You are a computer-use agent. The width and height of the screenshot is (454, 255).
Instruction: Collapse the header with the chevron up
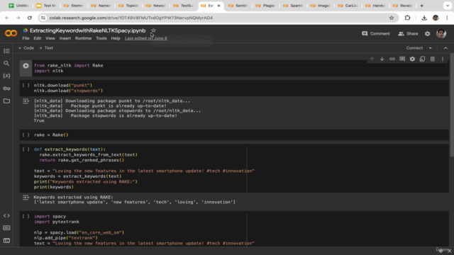click(445, 48)
